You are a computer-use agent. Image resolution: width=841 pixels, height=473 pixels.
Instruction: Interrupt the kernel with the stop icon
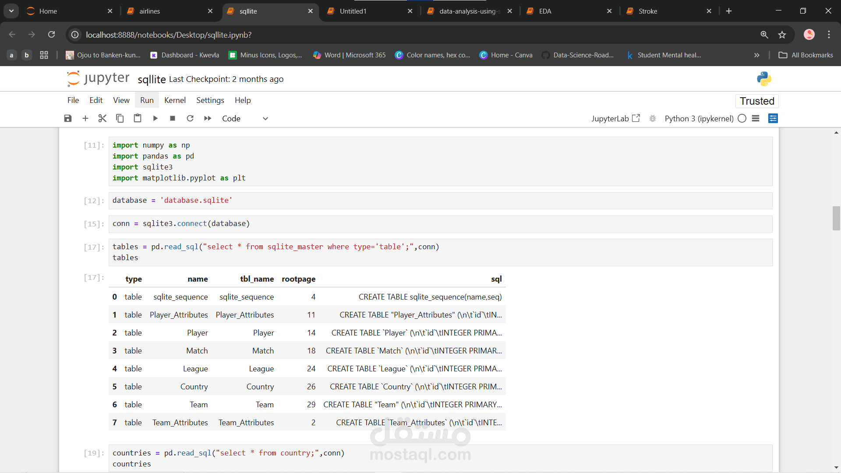(x=173, y=118)
